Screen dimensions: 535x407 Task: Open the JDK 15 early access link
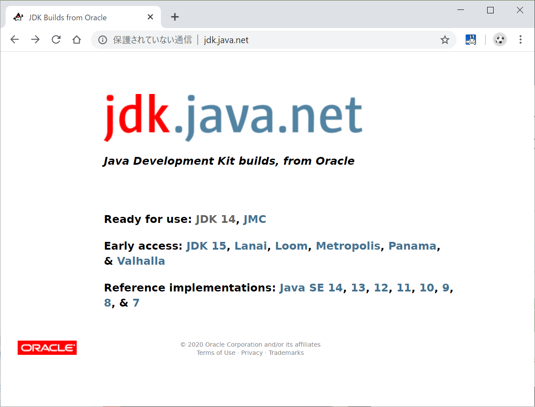tap(206, 246)
